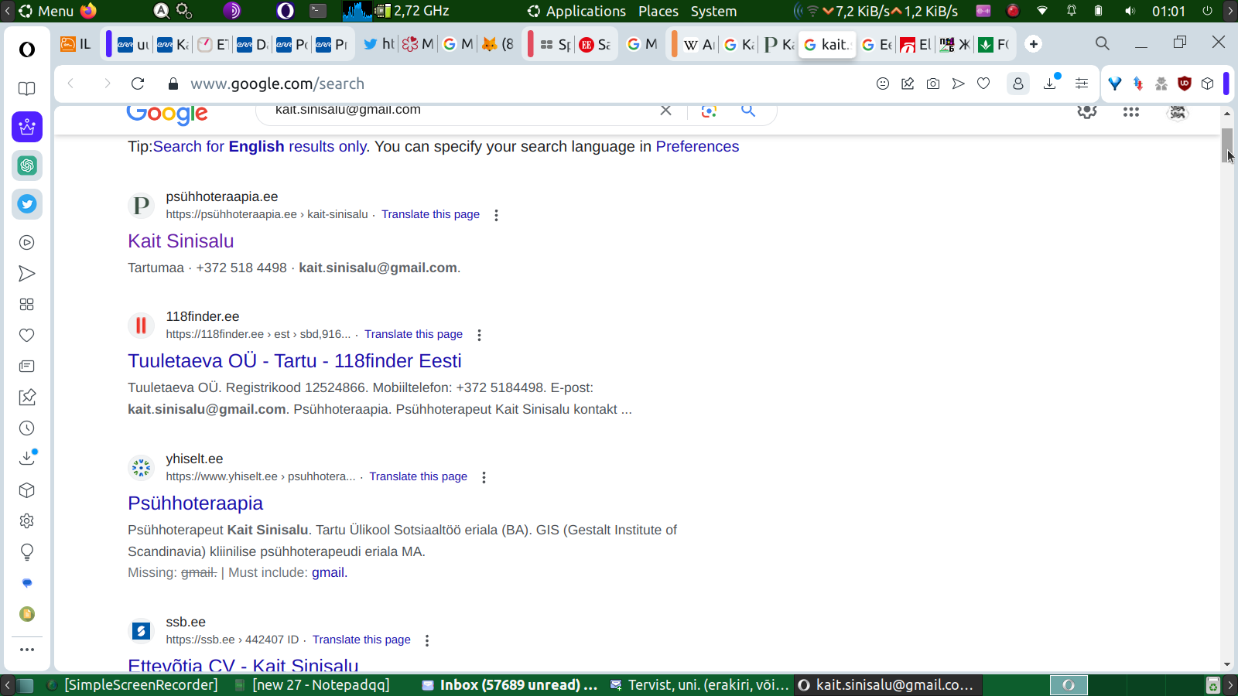Switch to Notepadqq window in taskbar
Viewport: 1238px width, 696px height.
tap(312, 685)
